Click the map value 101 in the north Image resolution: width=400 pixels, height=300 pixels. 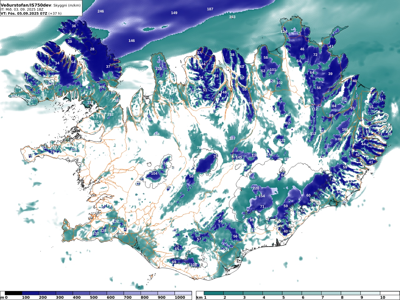(x=273, y=70)
